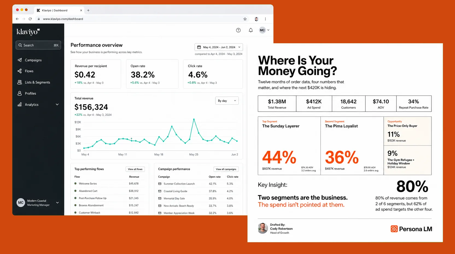The width and height of the screenshot is (455, 254).
Task: Open Profiles in the sidebar
Action: pyautogui.click(x=30, y=93)
